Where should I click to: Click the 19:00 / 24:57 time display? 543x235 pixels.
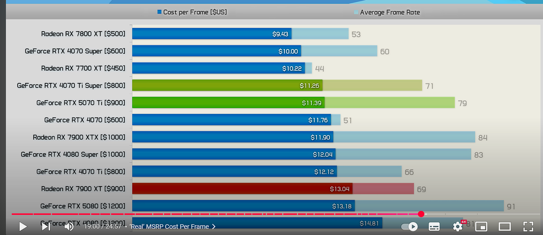pos(103,227)
